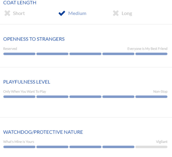Click the Watchdog/Protective Nature heading
172x157 pixels.
[x=43, y=132]
